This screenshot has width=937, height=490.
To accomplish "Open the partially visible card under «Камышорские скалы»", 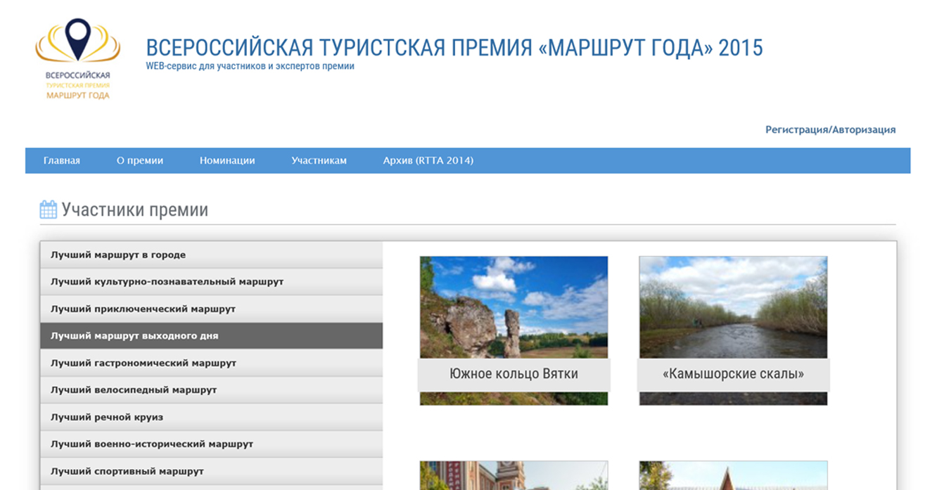I will pyautogui.click(x=733, y=475).
